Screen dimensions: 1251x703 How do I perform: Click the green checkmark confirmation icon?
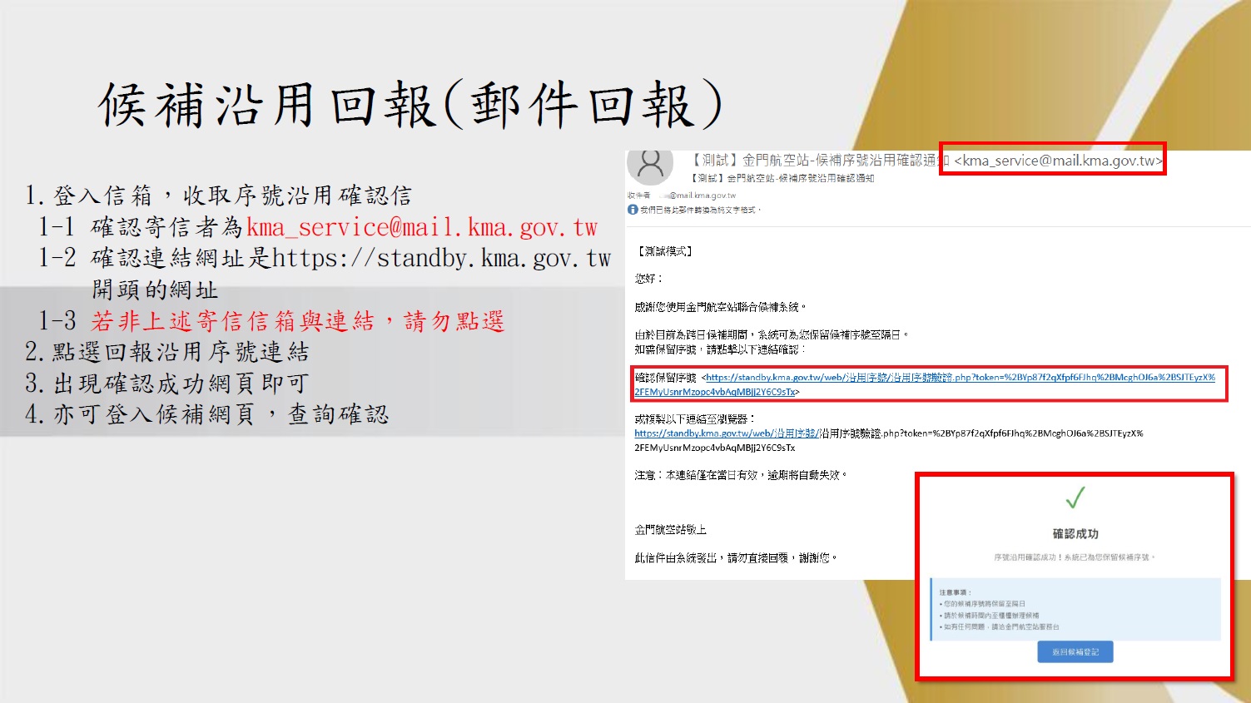point(1075,498)
